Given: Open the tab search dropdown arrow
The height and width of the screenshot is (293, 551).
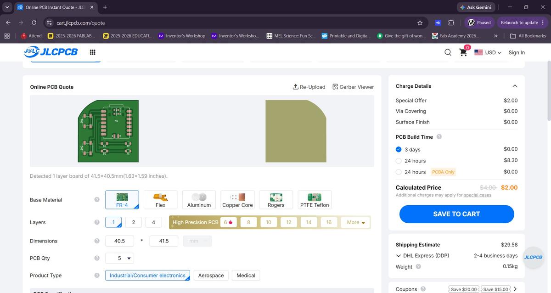Looking at the screenshot, I should 7,7.
